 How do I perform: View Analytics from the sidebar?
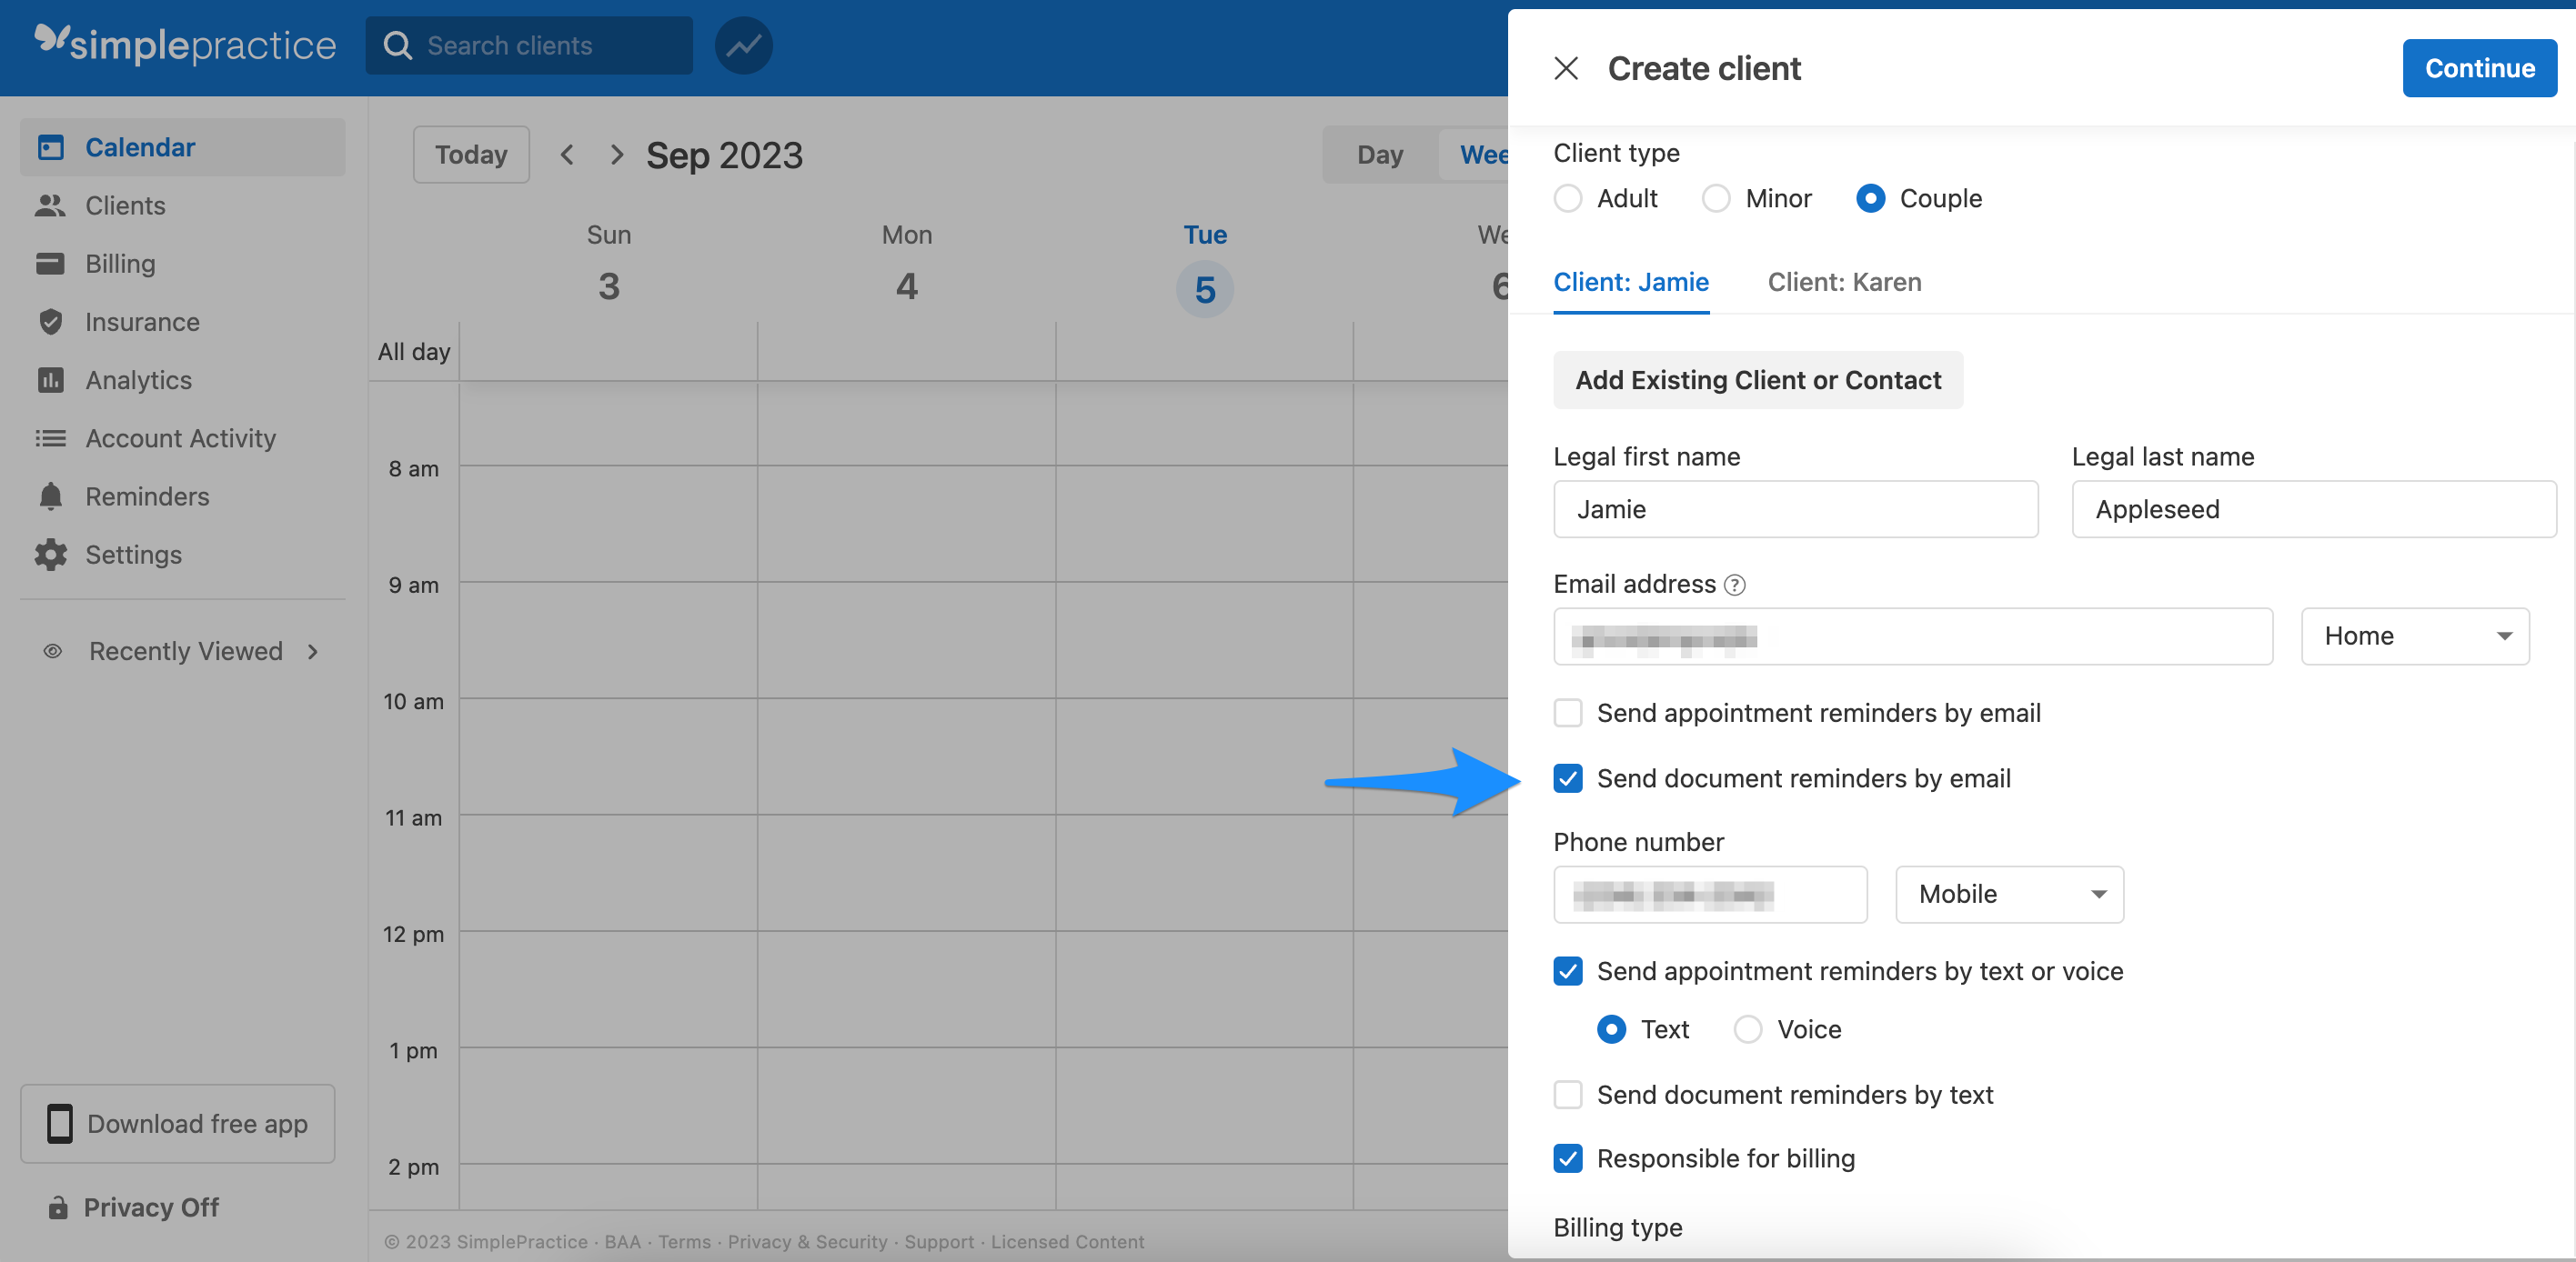[x=138, y=380]
